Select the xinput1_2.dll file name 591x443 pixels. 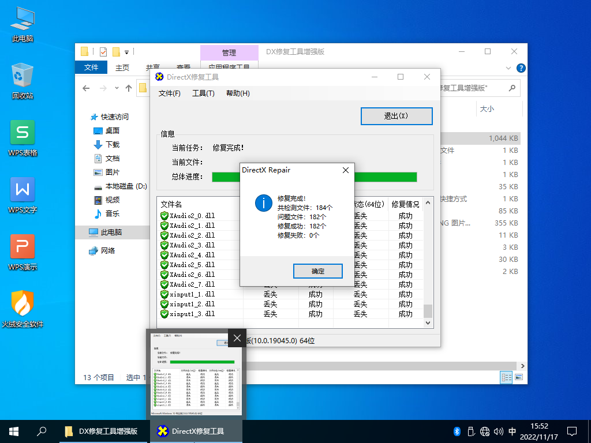(192, 304)
